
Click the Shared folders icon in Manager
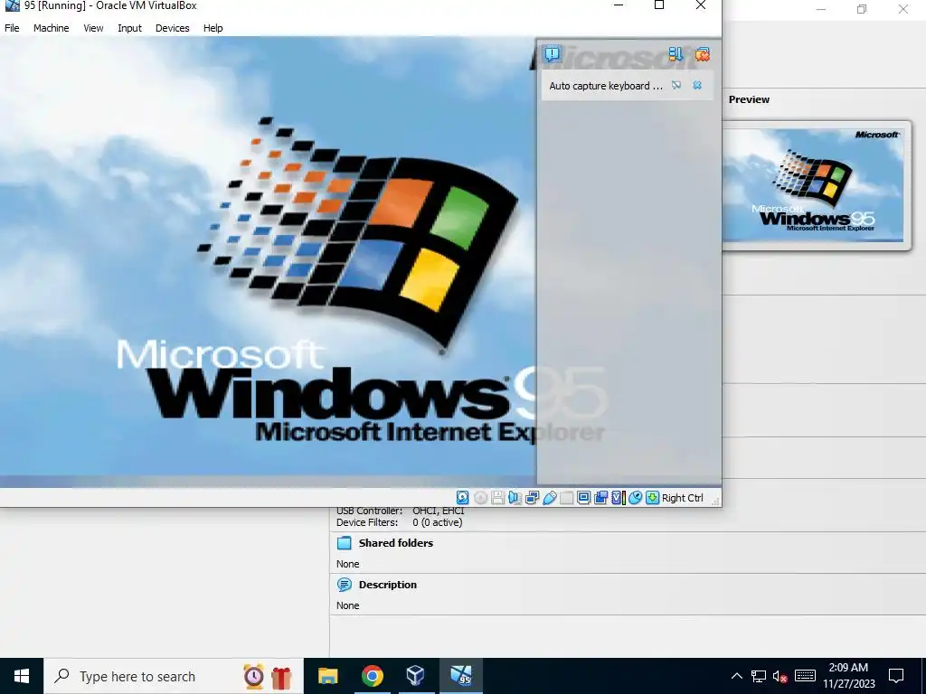pos(344,543)
